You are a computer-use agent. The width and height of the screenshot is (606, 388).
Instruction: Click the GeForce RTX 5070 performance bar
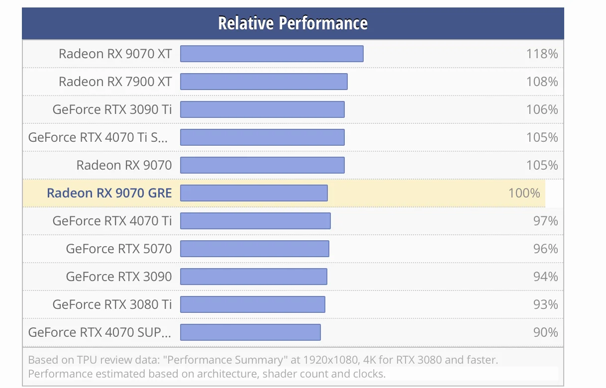[x=254, y=249]
